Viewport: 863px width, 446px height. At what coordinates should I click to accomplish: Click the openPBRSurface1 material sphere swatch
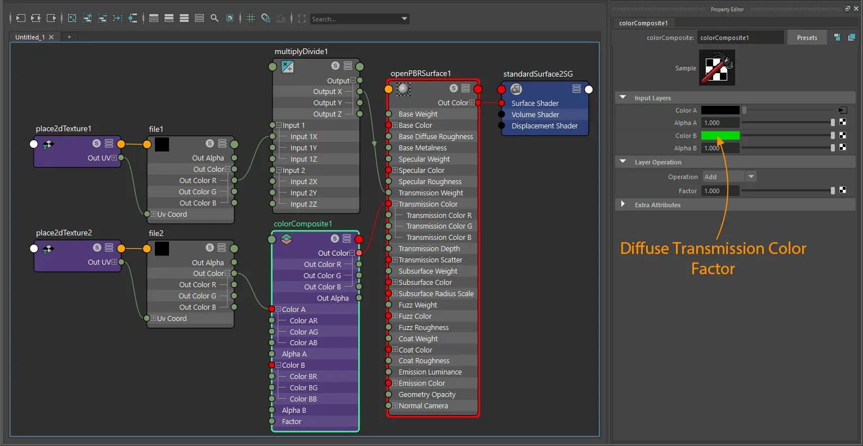(403, 88)
